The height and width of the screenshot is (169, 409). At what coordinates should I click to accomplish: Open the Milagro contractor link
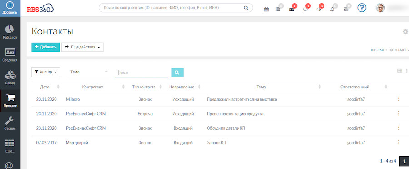[x=73, y=99]
